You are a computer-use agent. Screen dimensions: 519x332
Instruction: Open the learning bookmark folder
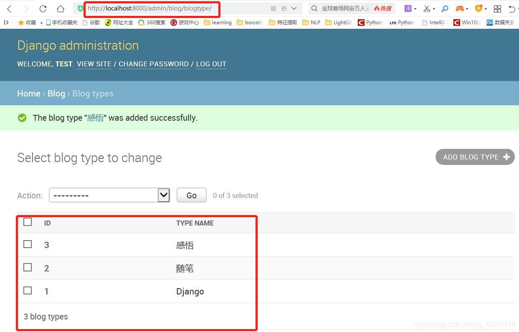click(218, 23)
